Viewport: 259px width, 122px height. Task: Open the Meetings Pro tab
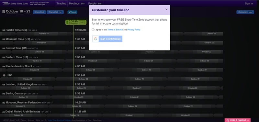click(x=77, y=4)
